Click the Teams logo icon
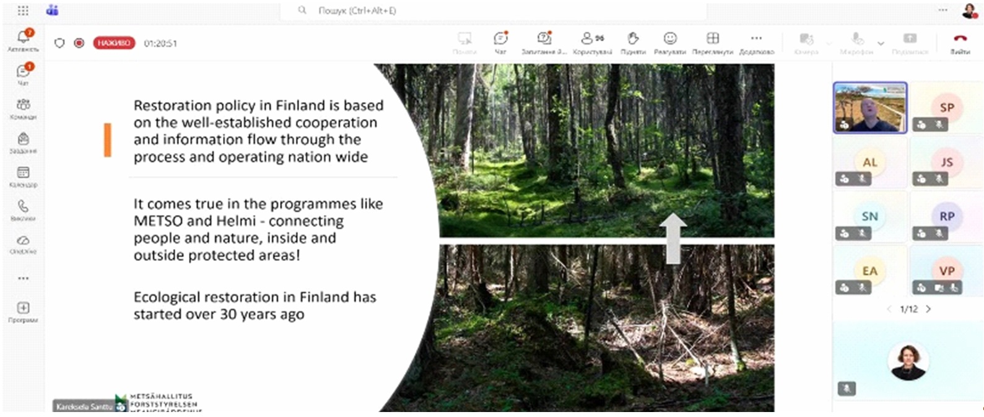The height and width of the screenshot is (417, 984). 53,11
